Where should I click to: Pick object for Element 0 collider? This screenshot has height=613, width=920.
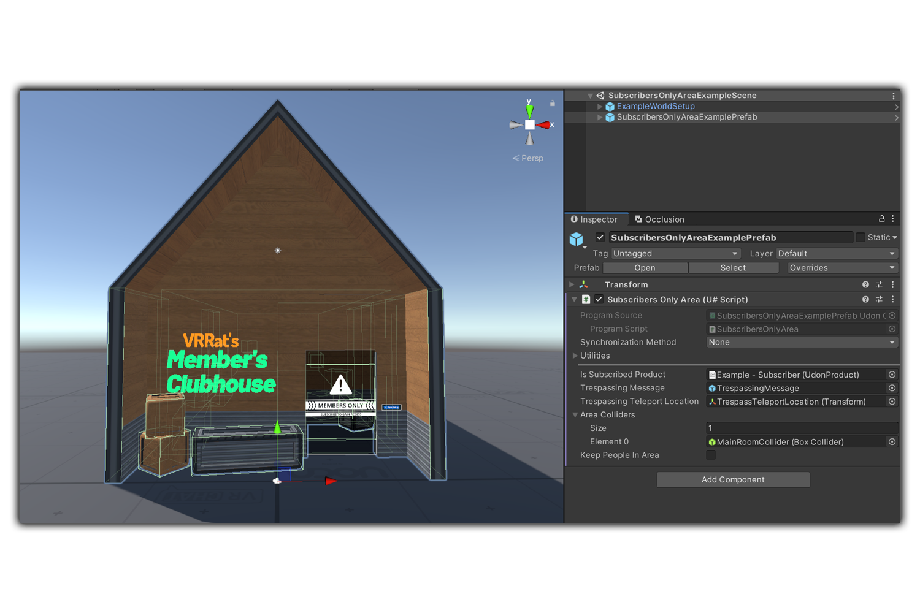click(x=892, y=442)
